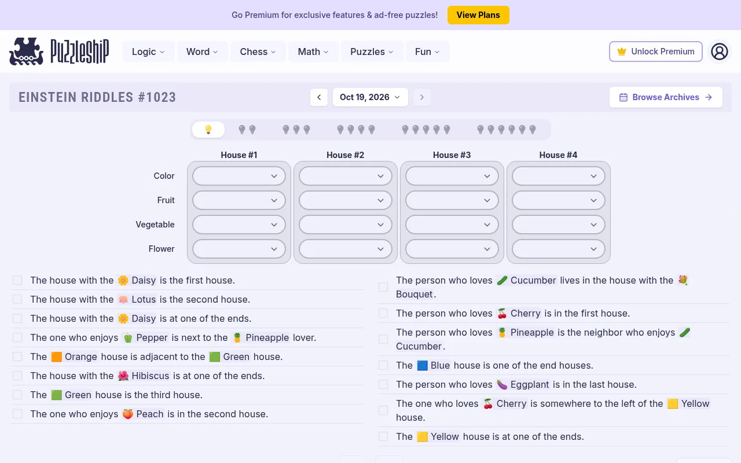Check off the Lotus second house clue
Viewport: 741px width, 463px height.
17,299
